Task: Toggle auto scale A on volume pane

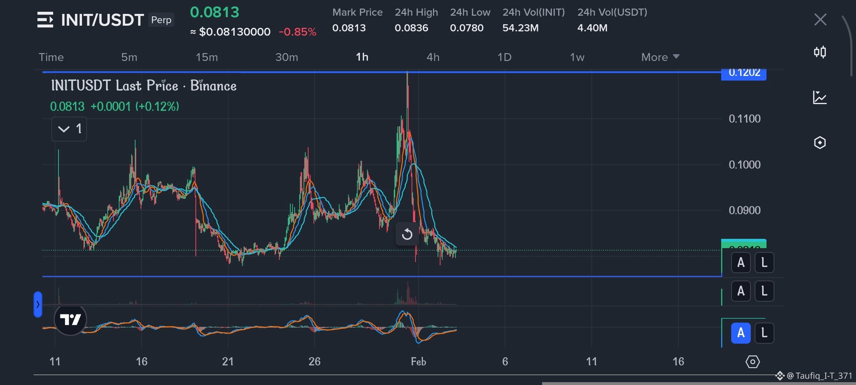Action: (x=741, y=291)
